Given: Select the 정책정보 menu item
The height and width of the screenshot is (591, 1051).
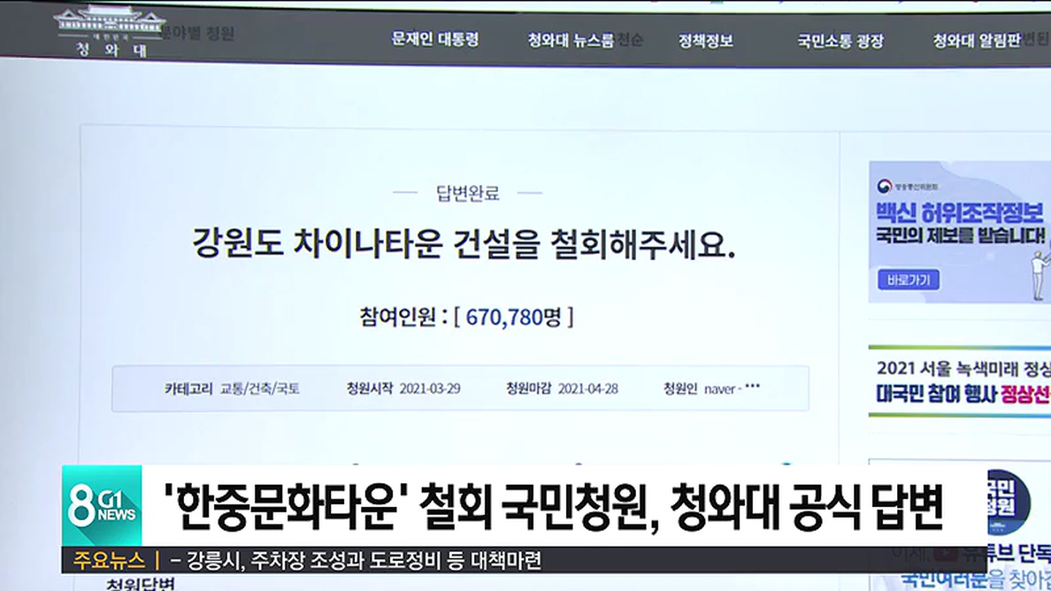Looking at the screenshot, I should click(x=706, y=41).
